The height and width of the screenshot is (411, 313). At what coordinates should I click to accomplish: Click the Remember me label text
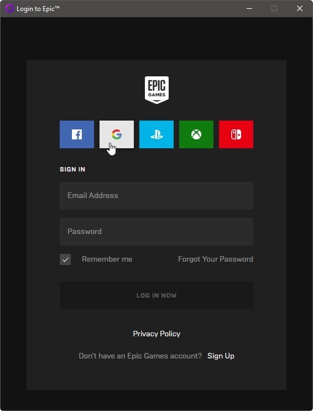tap(107, 259)
